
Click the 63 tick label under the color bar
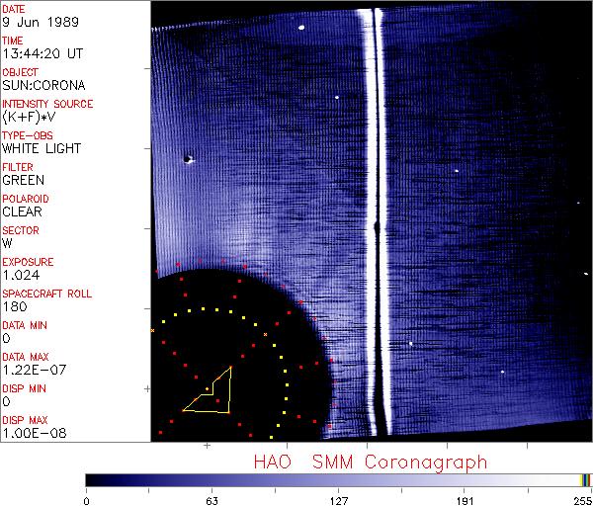[212, 499]
